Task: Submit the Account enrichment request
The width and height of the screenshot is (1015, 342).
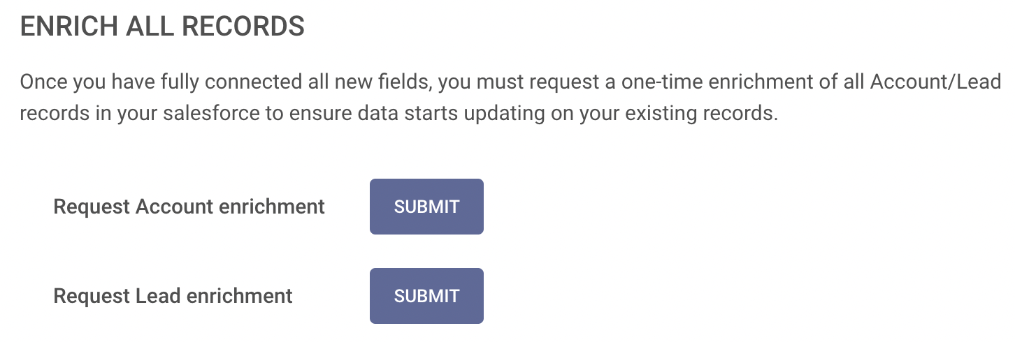Action: 426,207
